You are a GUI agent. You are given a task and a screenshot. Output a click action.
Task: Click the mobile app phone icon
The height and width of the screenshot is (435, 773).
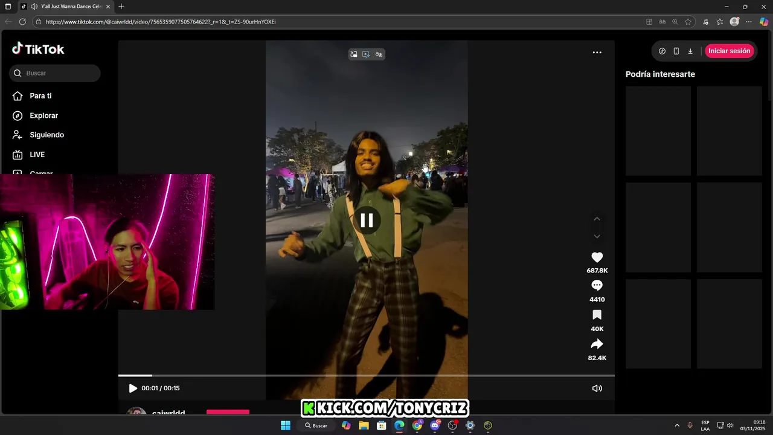pos(676,51)
